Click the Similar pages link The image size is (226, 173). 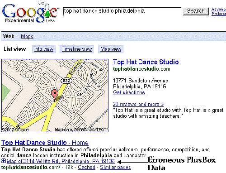(115, 167)
